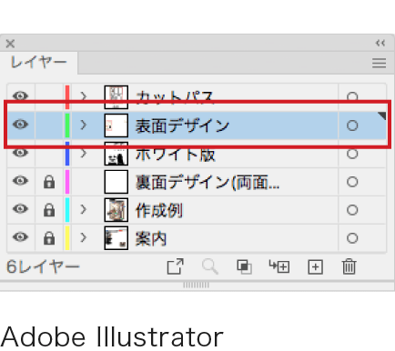Screen dimensions: 395x351
Task: Expand the 案内 layer
Action: coord(84,238)
